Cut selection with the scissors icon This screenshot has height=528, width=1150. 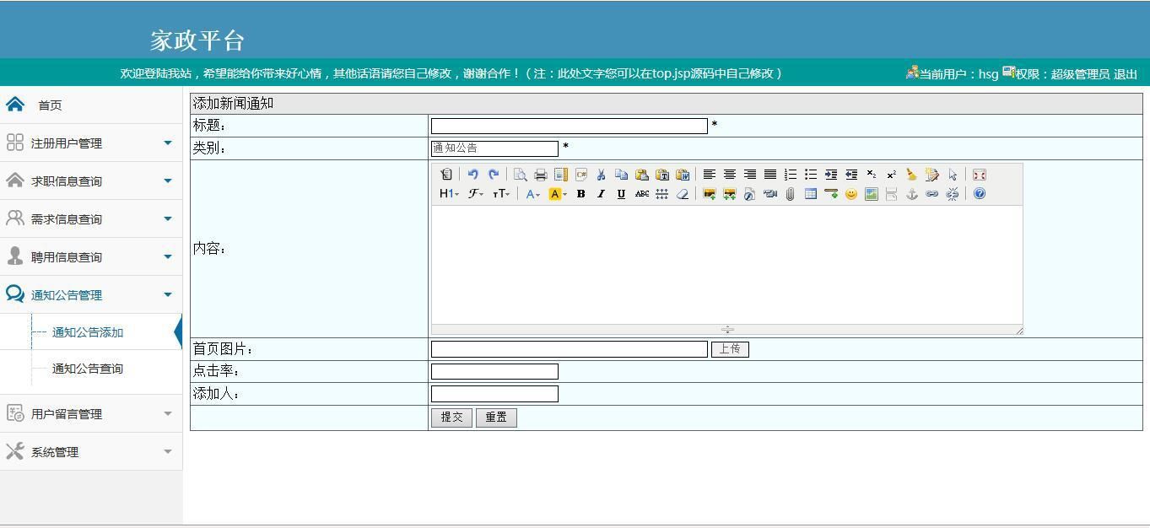[x=602, y=175]
